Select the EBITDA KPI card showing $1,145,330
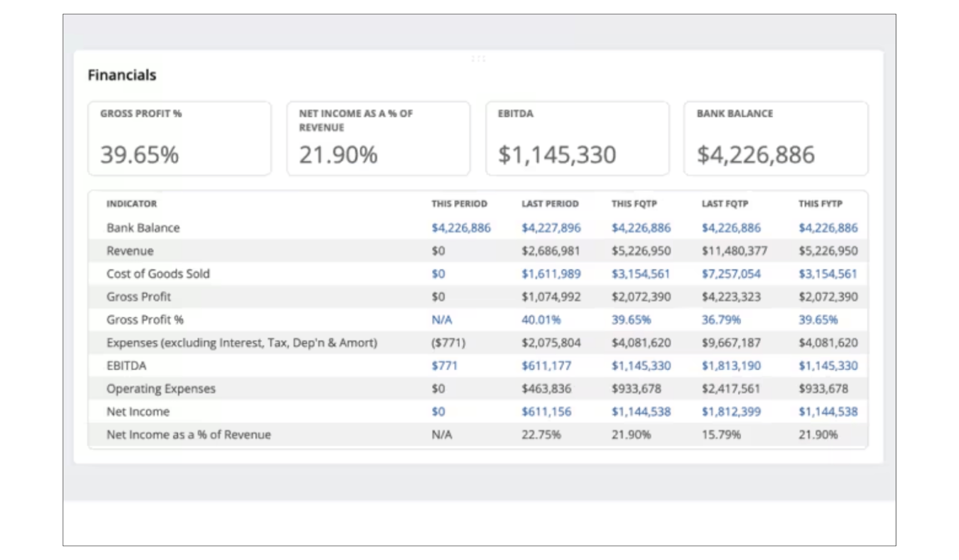The height and width of the screenshot is (560, 959). [x=577, y=137]
